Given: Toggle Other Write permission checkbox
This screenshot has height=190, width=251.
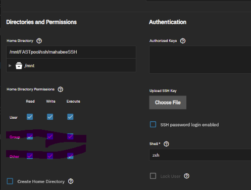Looking at the screenshot, I should (x=50, y=156).
